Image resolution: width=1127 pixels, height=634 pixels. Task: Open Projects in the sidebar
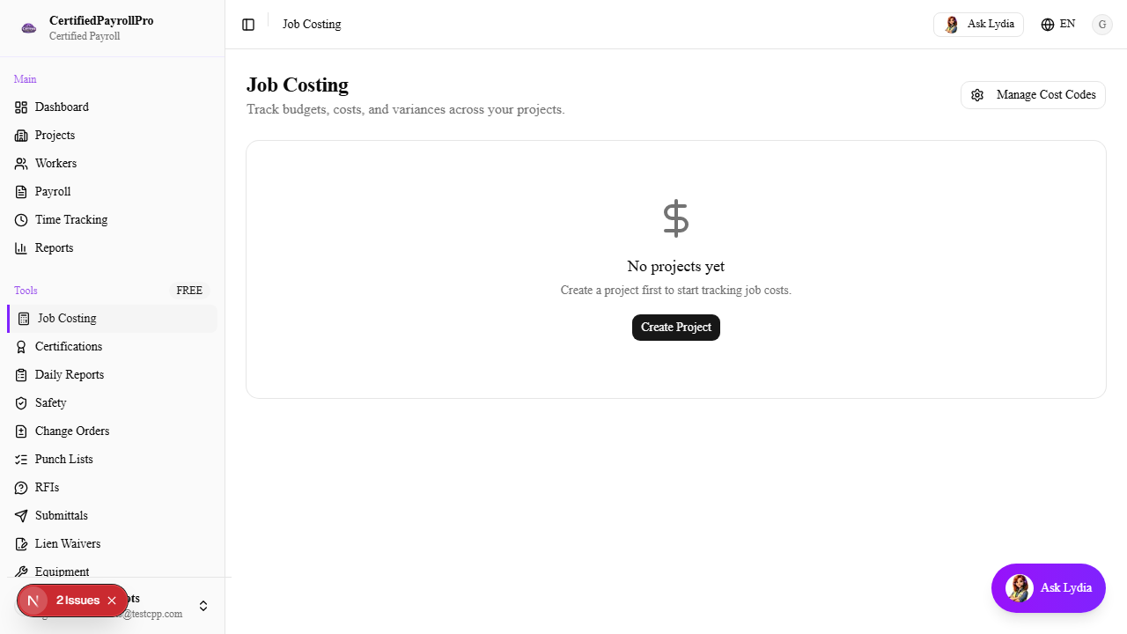[x=55, y=136]
